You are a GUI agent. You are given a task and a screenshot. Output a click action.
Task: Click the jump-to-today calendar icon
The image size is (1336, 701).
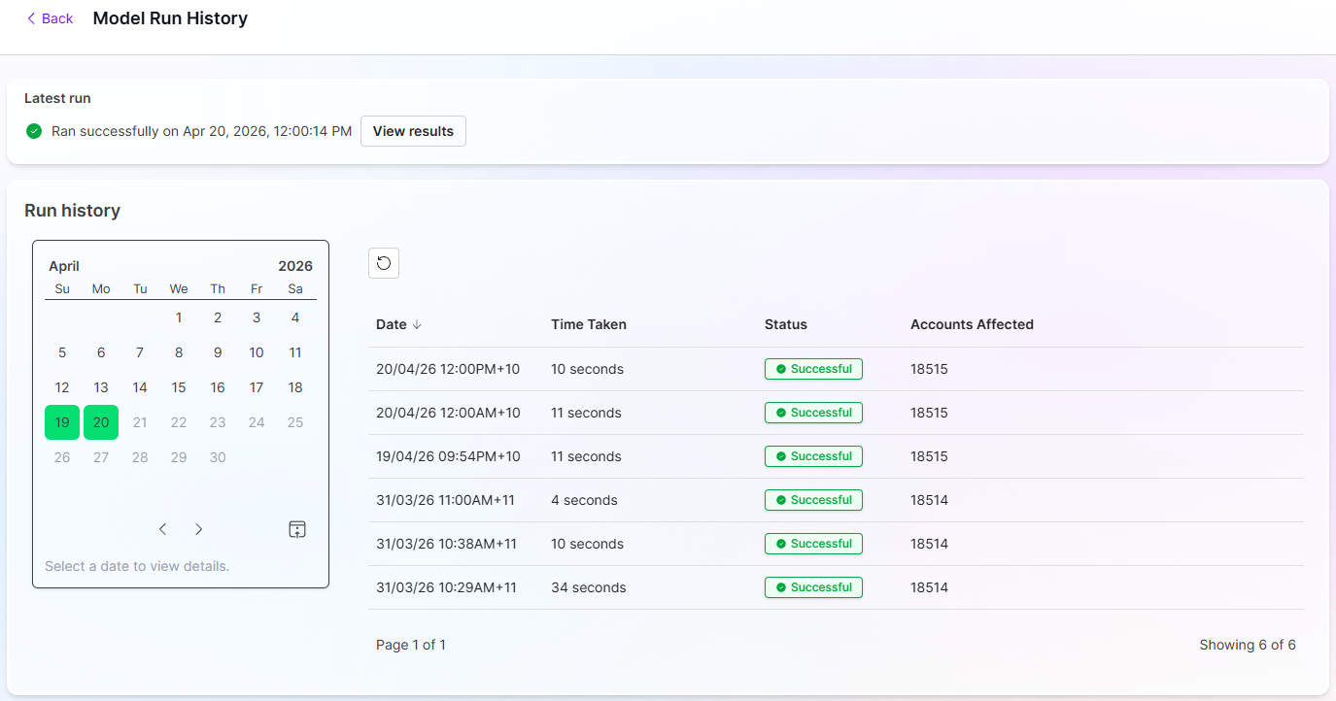pos(296,529)
